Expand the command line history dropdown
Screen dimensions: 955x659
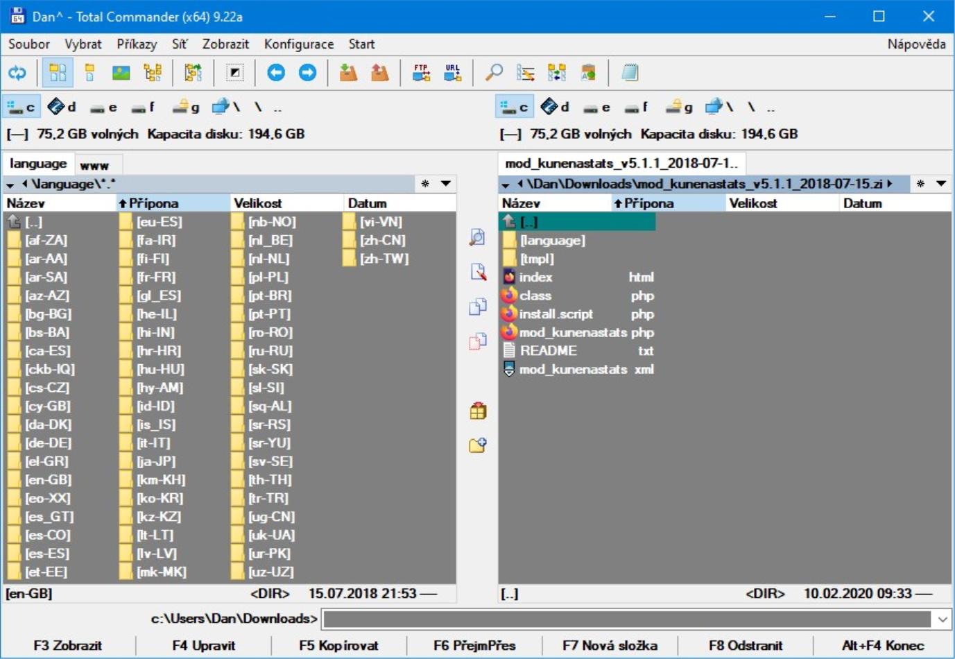(x=943, y=619)
